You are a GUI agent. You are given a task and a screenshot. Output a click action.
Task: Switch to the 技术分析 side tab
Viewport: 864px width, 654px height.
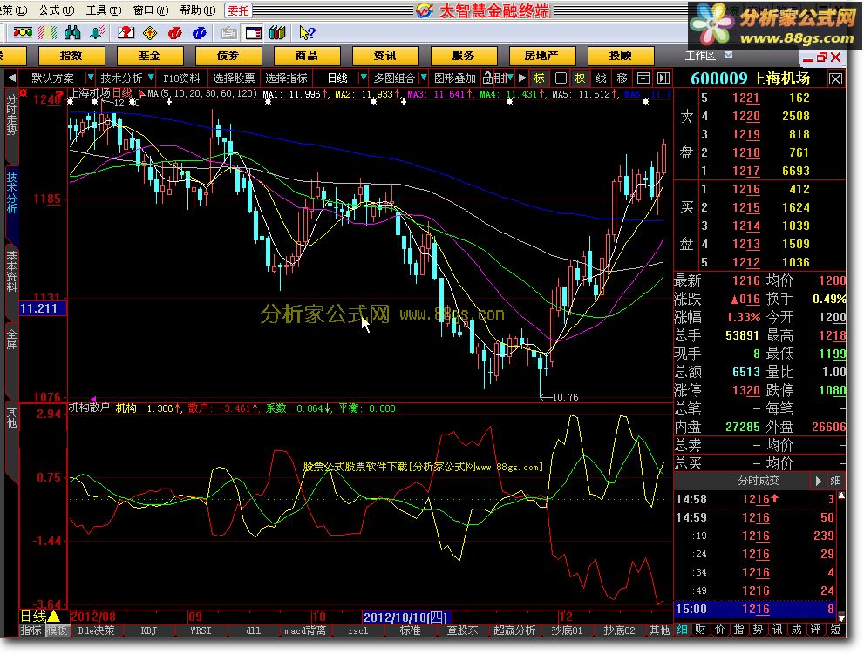point(11,192)
